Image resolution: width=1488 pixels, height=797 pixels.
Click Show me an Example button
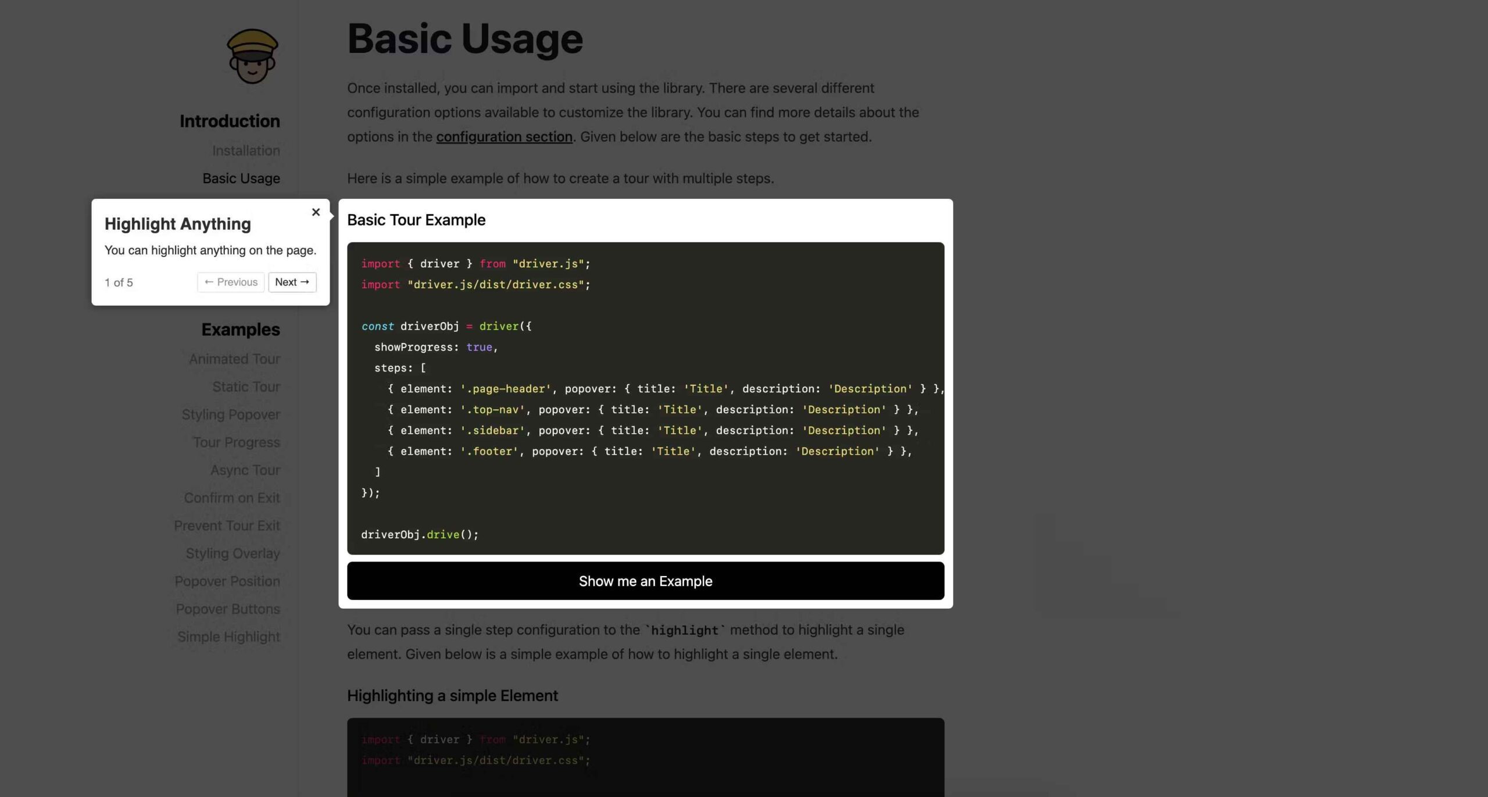tap(645, 581)
